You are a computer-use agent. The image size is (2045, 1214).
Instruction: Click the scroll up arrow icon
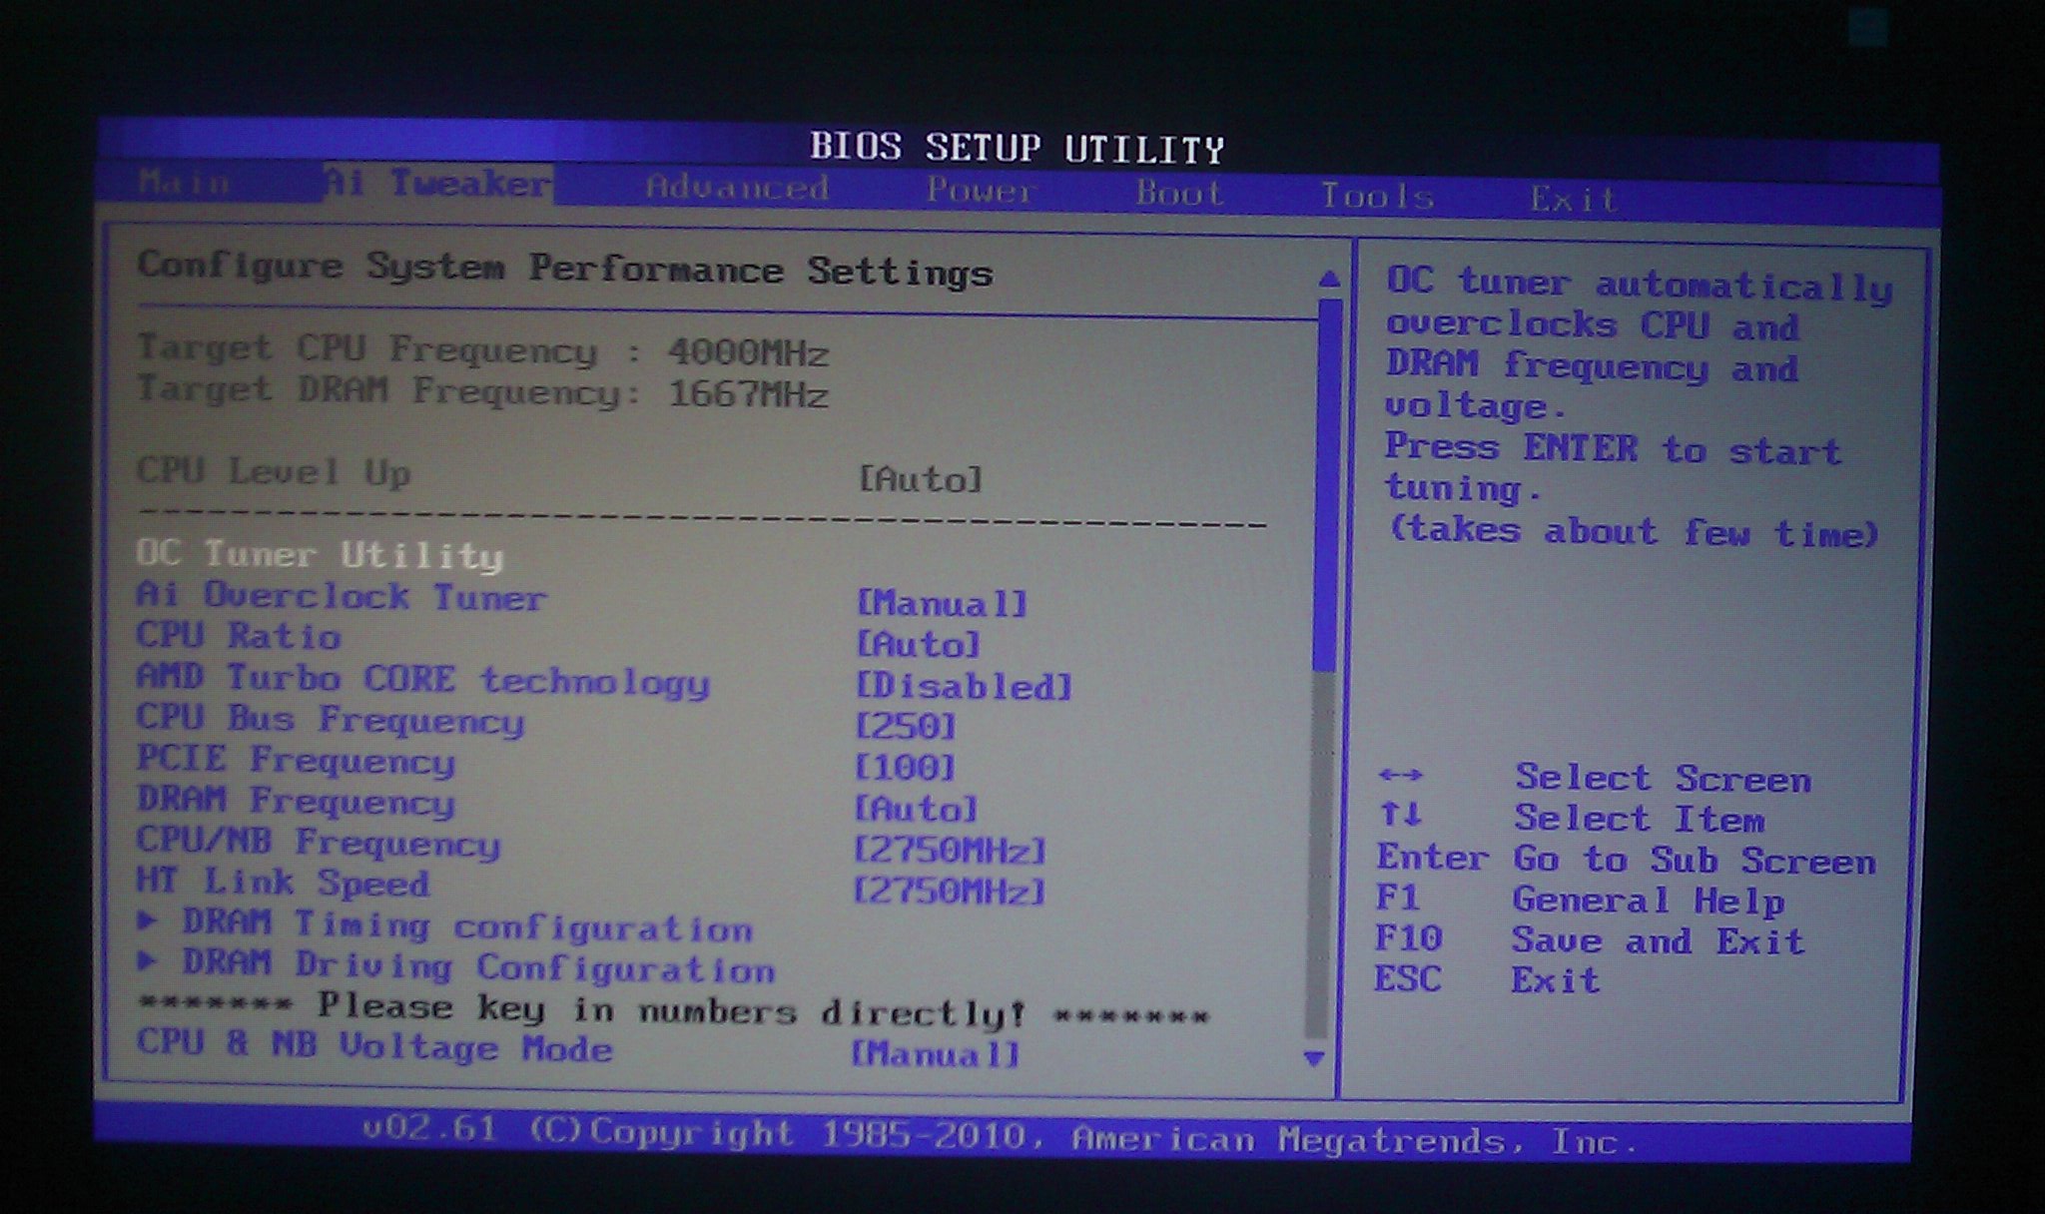pyautogui.click(x=1328, y=281)
